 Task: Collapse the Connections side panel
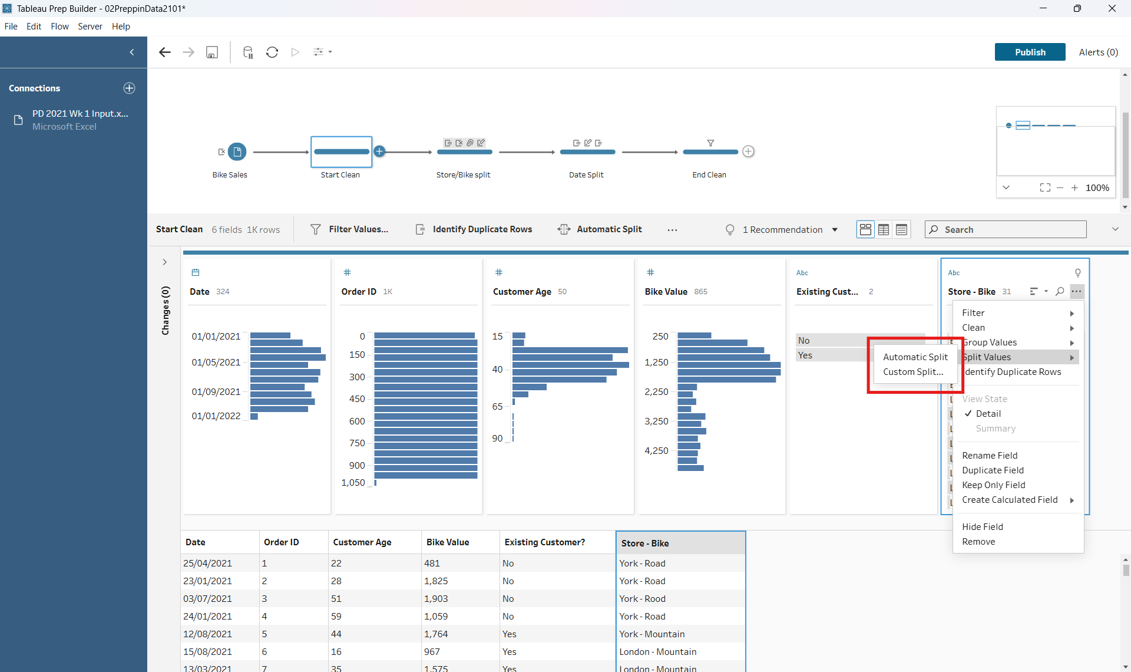132,52
